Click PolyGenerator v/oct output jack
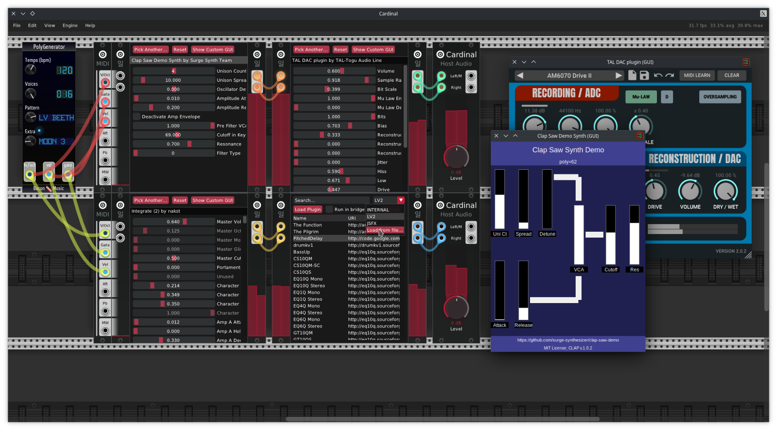The image size is (777, 430). [x=29, y=174]
